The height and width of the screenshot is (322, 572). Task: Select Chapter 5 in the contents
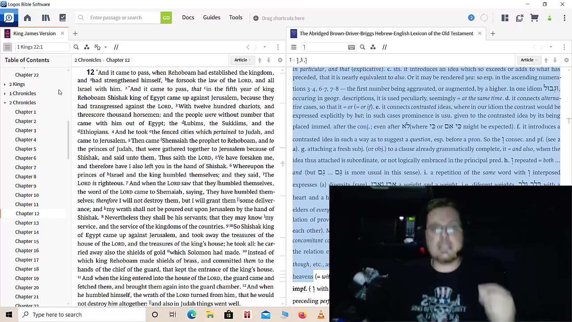25,149
